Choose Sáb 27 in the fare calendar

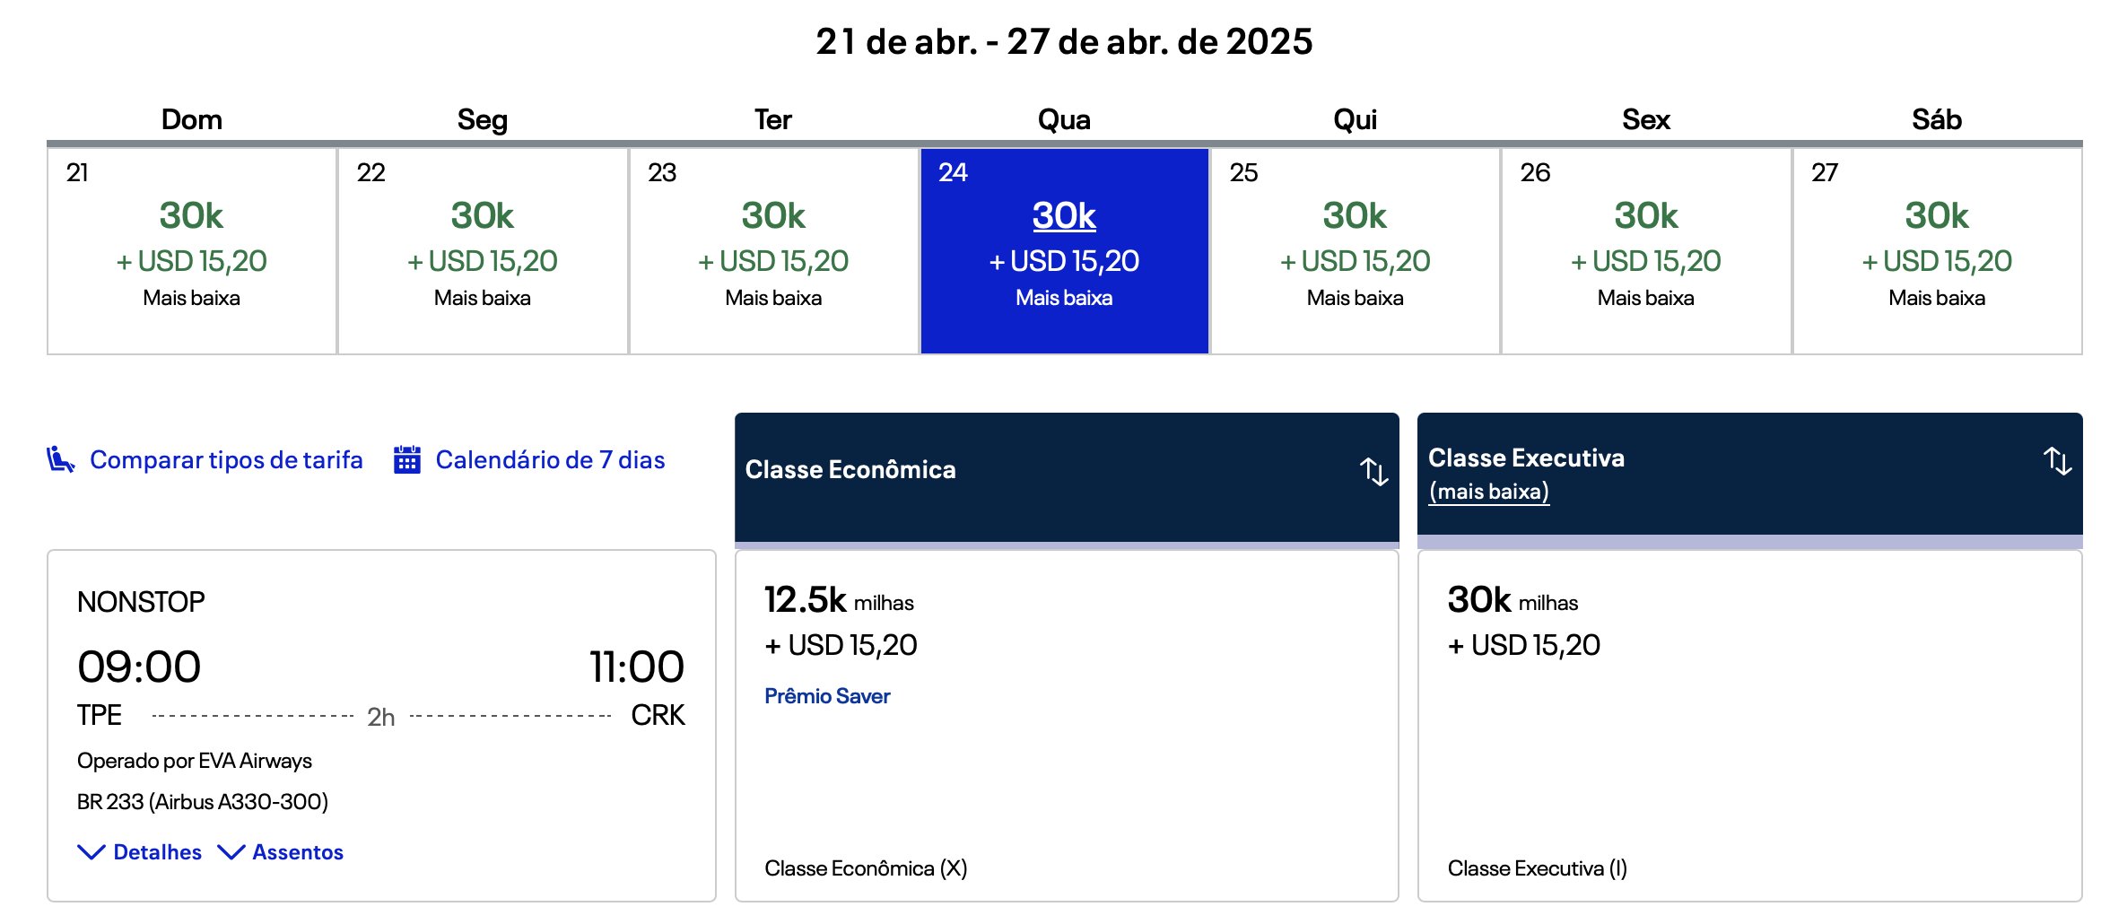pos(1937,251)
